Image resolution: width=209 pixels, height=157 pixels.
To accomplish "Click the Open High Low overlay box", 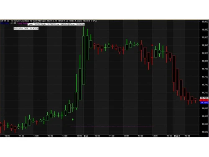I will click(x=48, y=24).
